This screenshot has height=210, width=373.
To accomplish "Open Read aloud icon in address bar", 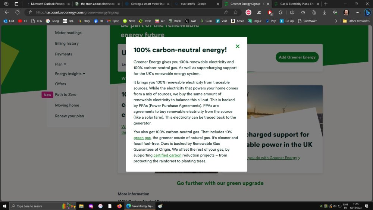I will [x=226, y=12].
